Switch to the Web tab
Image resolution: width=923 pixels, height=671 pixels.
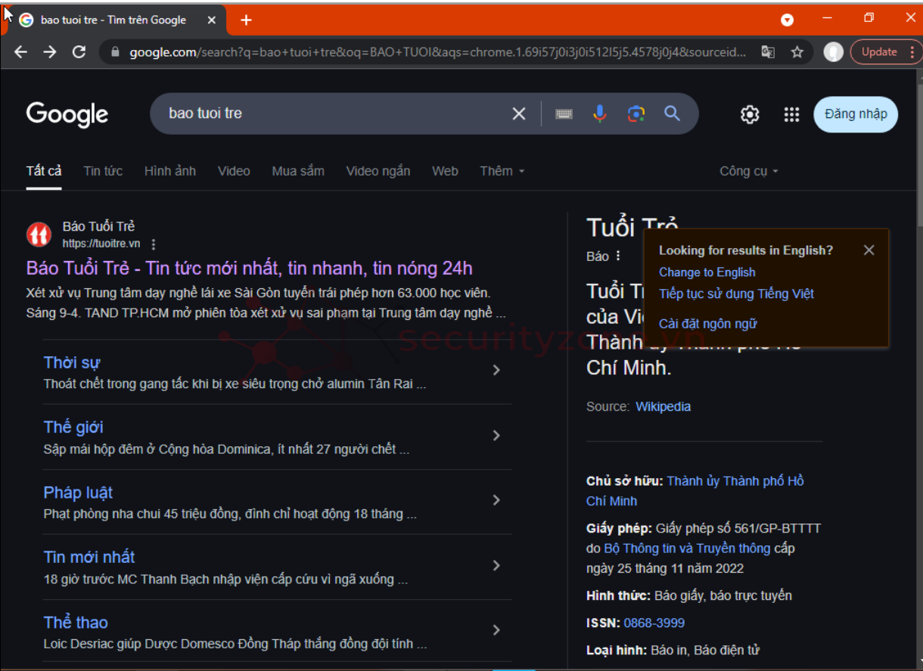point(445,171)
